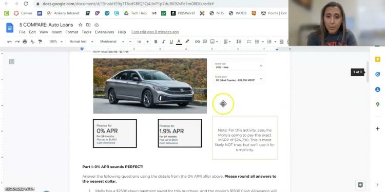Open the Canvas bookmark
385x192 pixels.
(23, 13)
